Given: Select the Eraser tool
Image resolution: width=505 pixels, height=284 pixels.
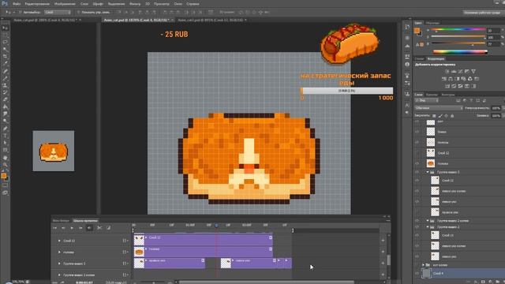Looking at the screenshot, I should pos(6,99).
